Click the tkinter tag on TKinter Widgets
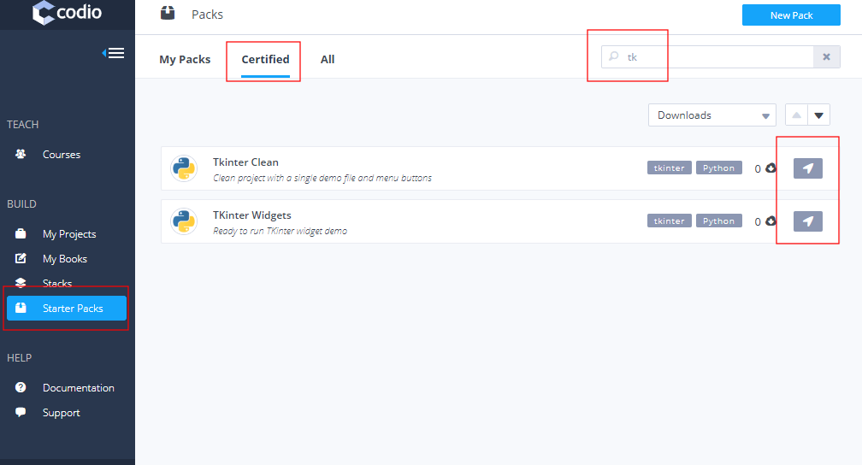Viewport: 862px width, 465px height. click(x=669, y=221)
